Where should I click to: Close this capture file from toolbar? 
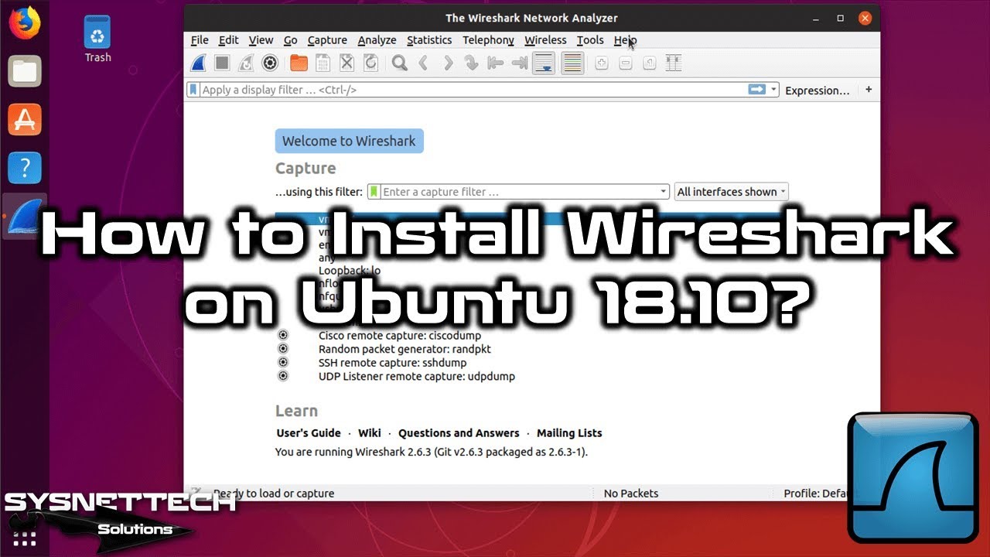[346, 63]
